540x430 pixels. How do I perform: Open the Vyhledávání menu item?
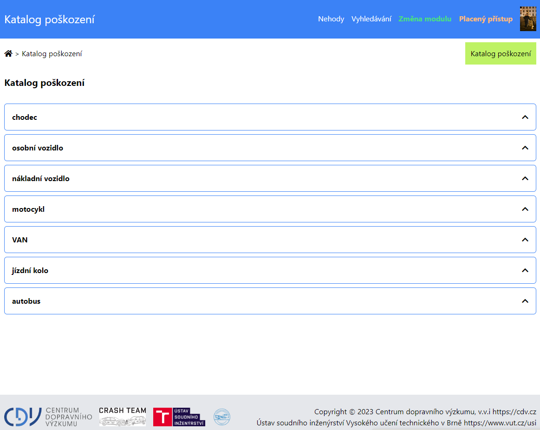click(x=371, y=19)
